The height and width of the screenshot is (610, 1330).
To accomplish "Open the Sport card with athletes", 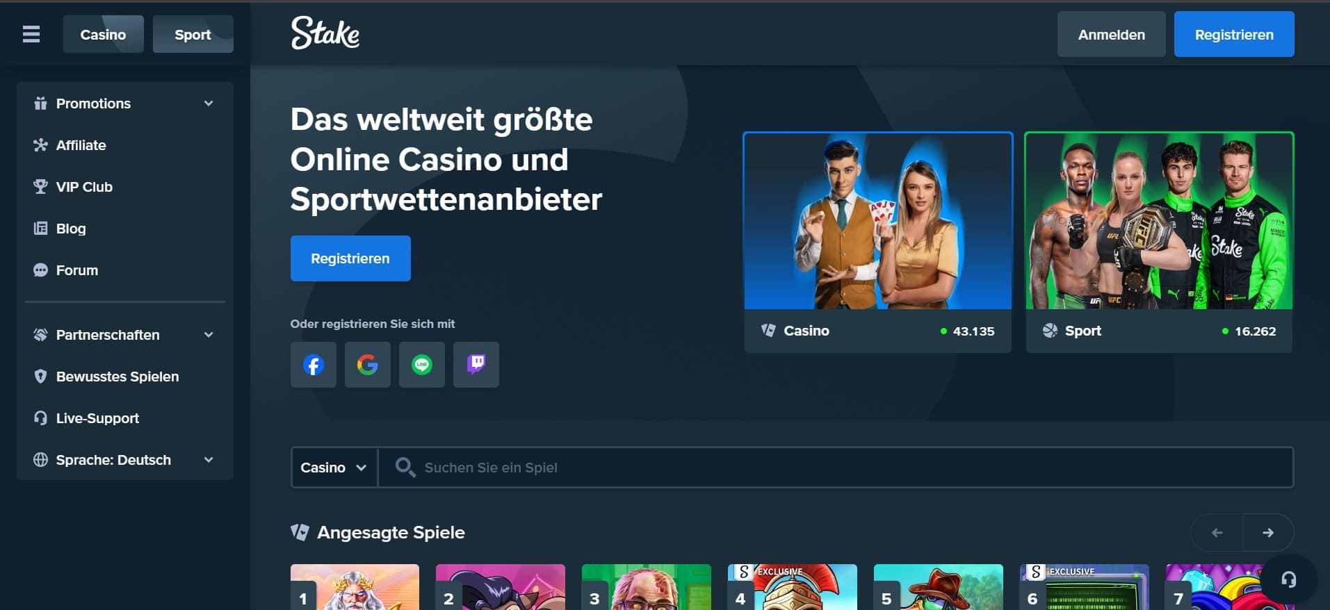I will [x=1158, y=242].
